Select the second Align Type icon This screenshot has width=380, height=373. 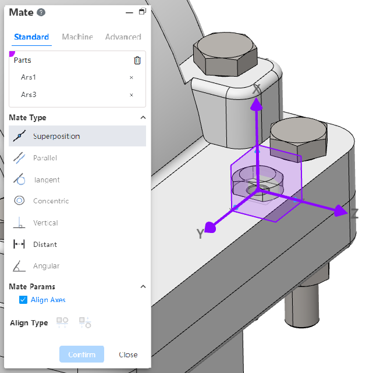tap(85, 322)
